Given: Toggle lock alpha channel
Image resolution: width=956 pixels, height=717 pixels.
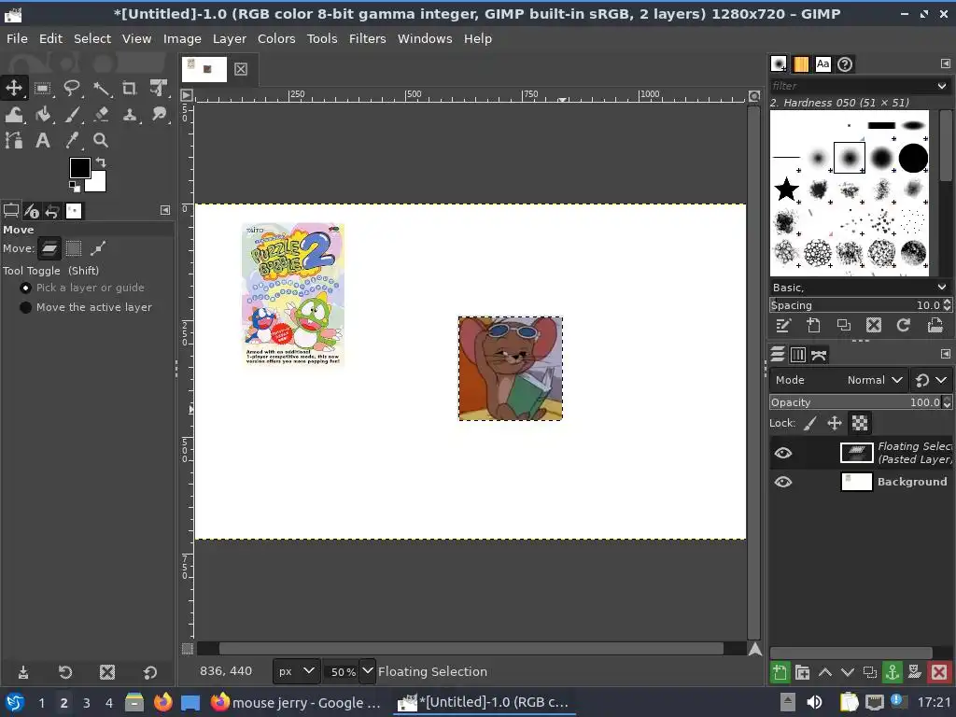Looking at the screenshot, I should (860, 423).
